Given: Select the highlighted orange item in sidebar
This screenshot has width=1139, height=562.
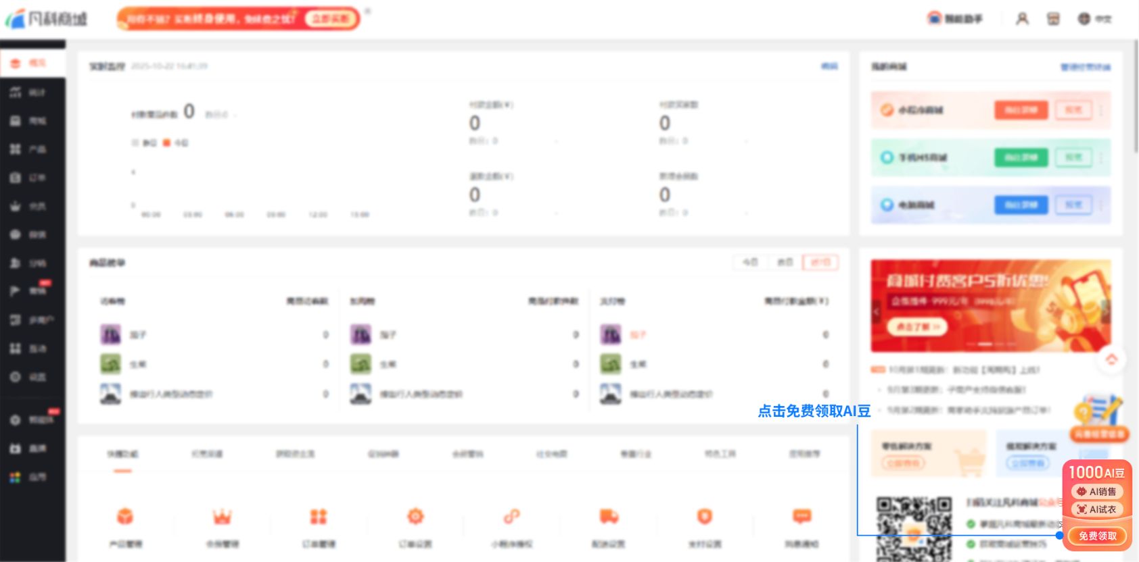Looking at the screenshot, I should pos(32,63).
